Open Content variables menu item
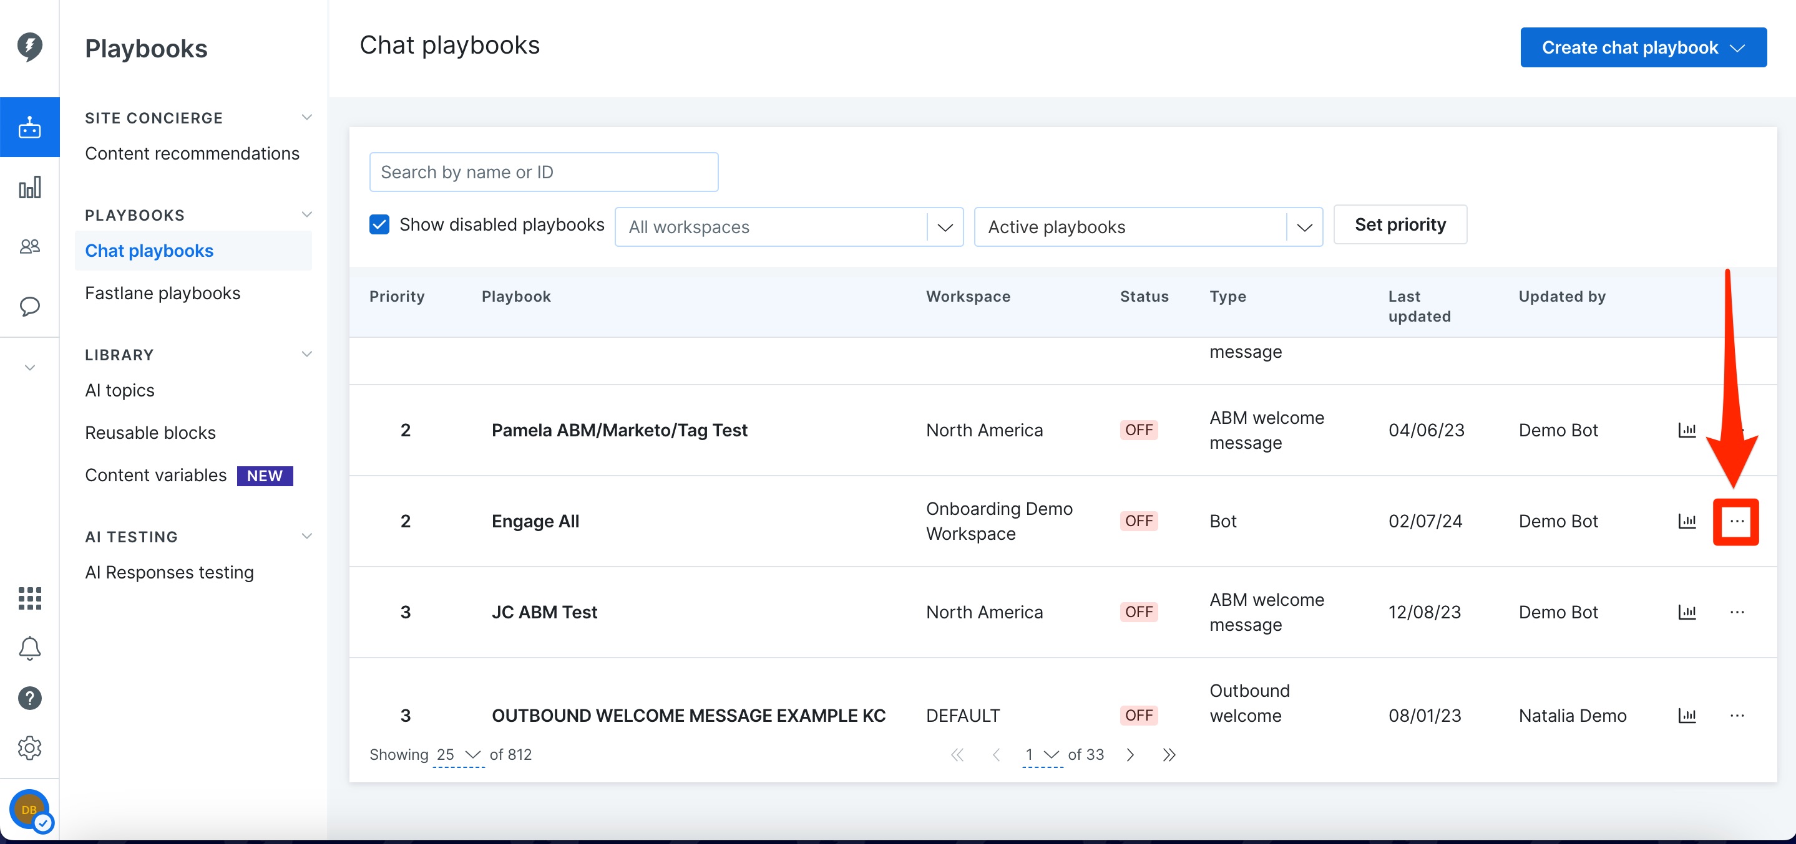Image resolution: width=1796 pixels, height=844 pixels. point(155,476)
